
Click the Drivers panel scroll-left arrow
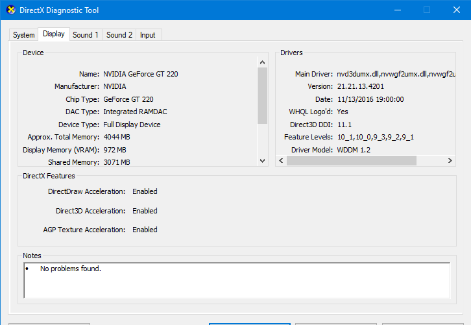pyautogui.click(x=281, y=161)
